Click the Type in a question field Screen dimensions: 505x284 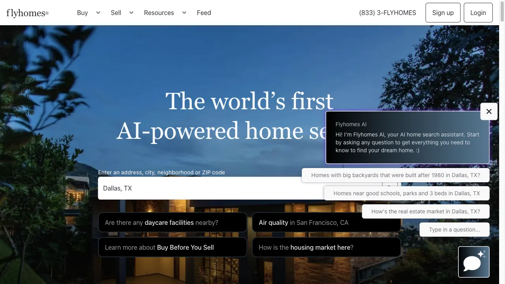454,230
